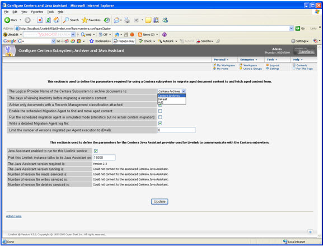Click the Mail envelope toolbar icon
This screenshot has height=246, width=324.
click(116, 20)
